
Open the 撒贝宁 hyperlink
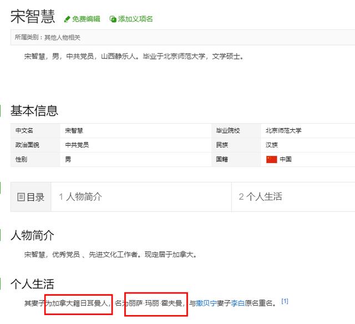[206, 303]
